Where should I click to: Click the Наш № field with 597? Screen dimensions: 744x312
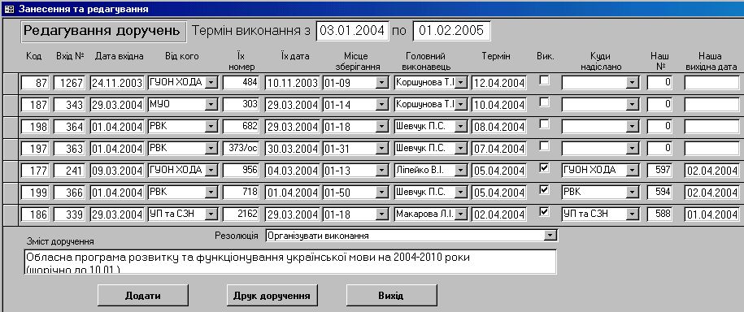[x=659, y=170]
